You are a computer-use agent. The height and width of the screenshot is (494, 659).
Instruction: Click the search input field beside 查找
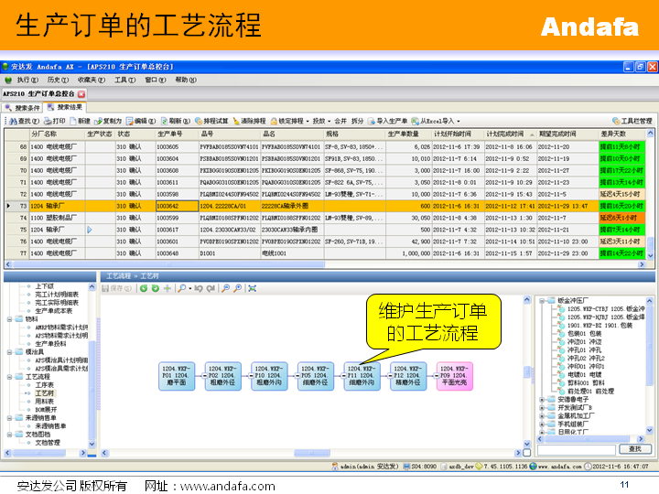(578, 449)
